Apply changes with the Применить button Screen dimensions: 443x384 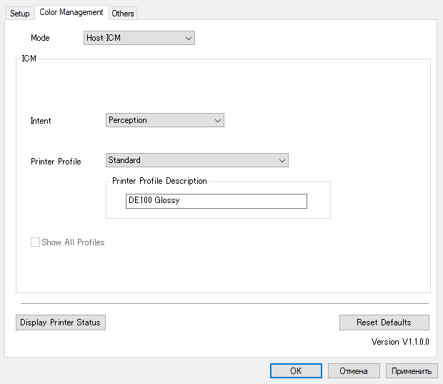pos(412,371)
